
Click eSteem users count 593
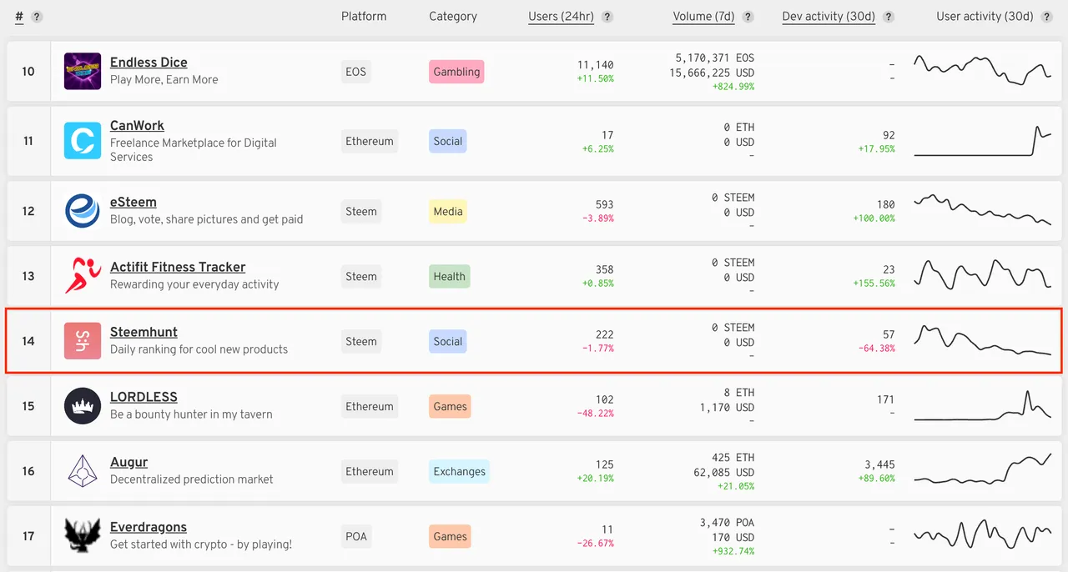click(x=604, y=204)
